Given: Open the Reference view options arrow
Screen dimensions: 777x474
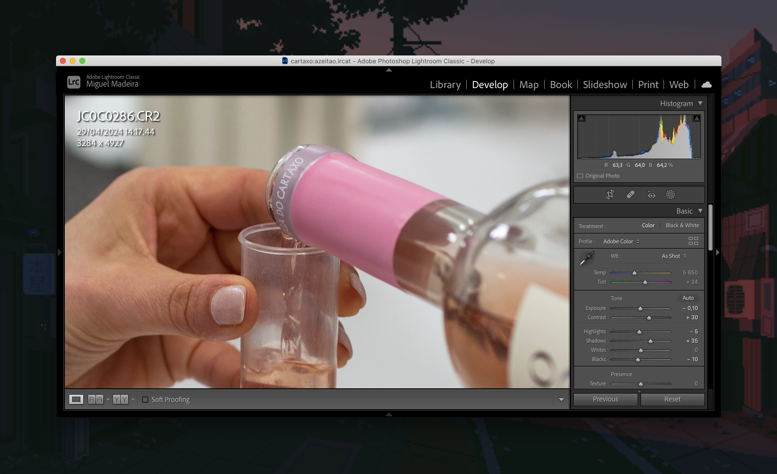Looking at the screenshot, I should [x=108, y=400].
